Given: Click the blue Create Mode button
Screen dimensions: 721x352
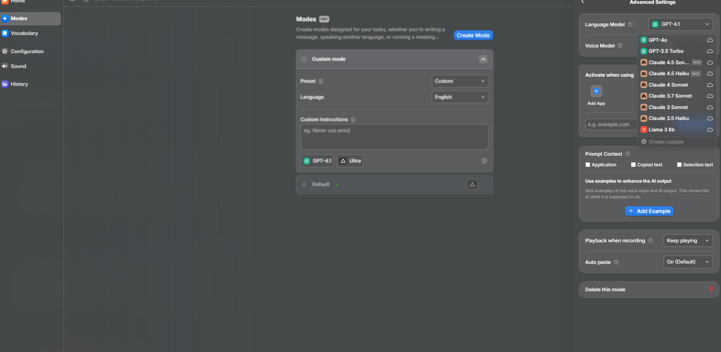Looking at the screenshot, I should point(473,35).
